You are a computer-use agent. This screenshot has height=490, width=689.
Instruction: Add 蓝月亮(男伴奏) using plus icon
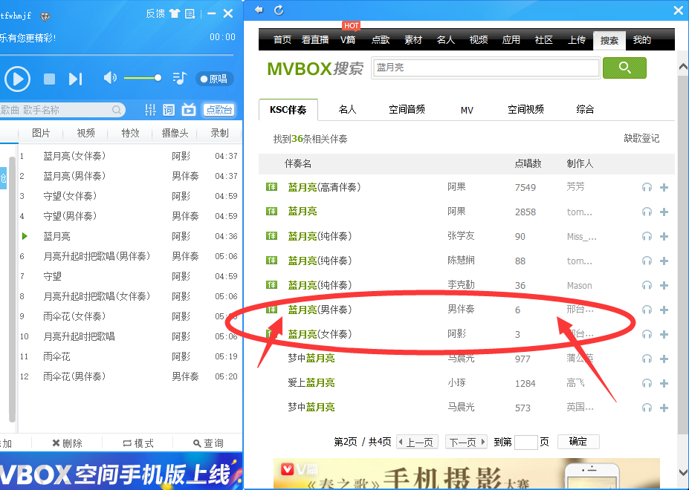pos(664,310)
